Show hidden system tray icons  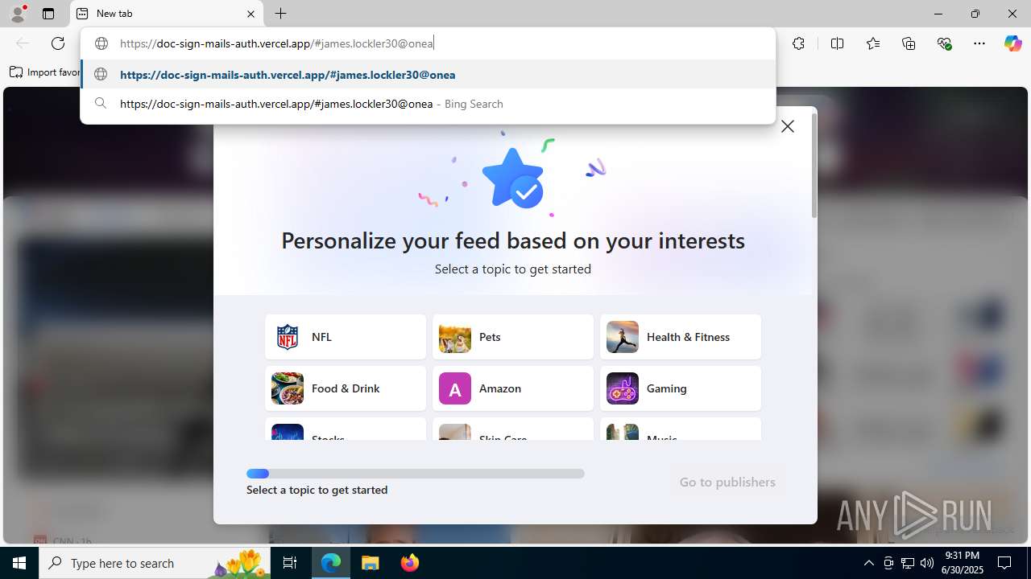(868, 563)
